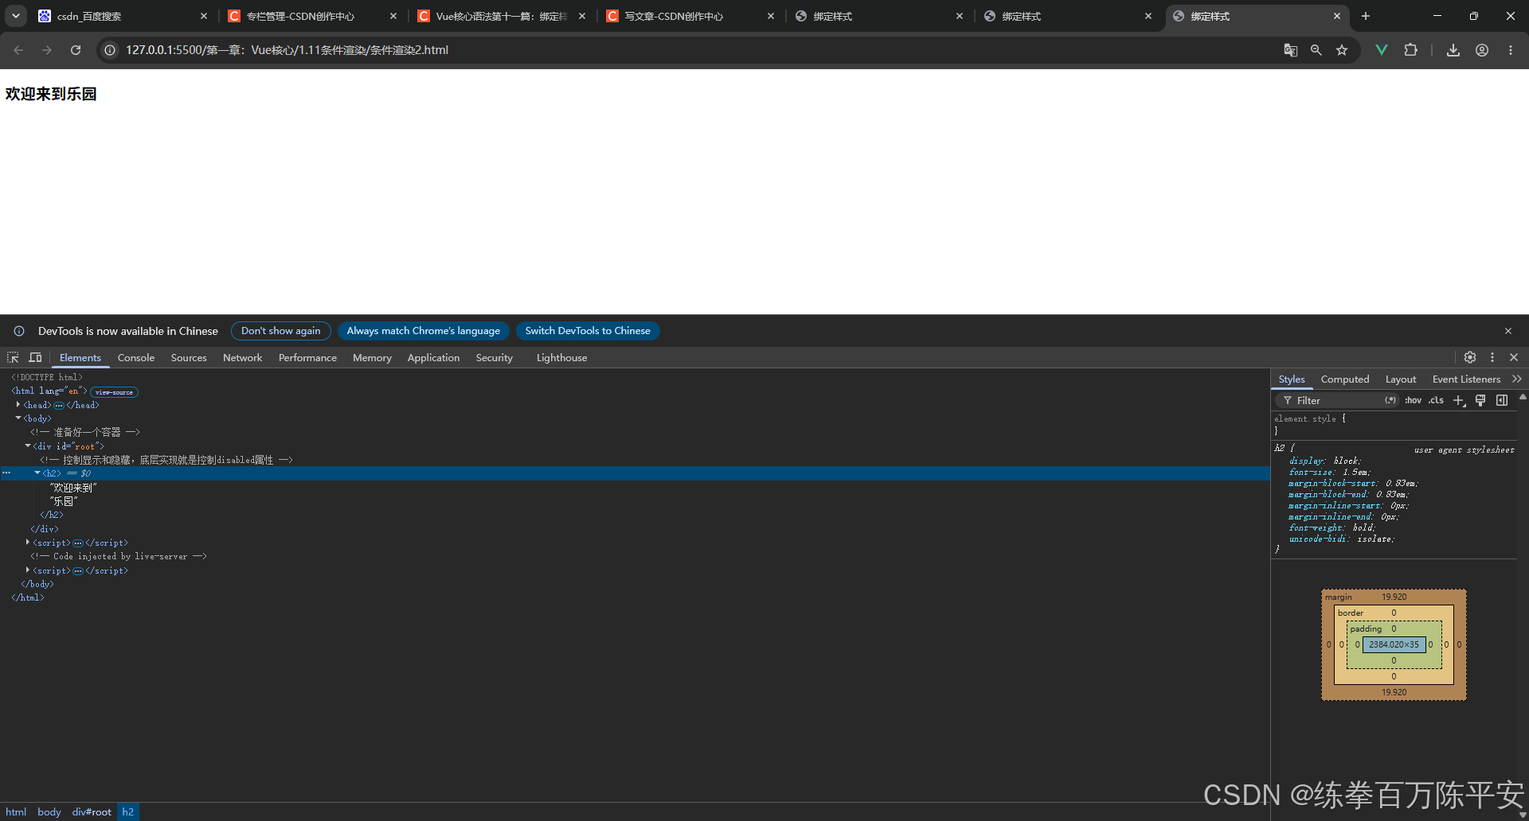
Task: Click Switch DevTools to Chinese
Action: click(588, 331)
